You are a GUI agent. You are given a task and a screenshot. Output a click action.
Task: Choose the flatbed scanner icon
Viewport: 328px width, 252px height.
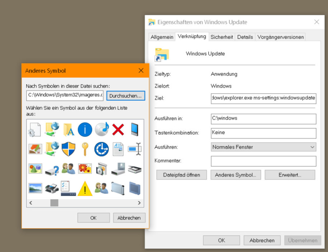tap(135, 169)
